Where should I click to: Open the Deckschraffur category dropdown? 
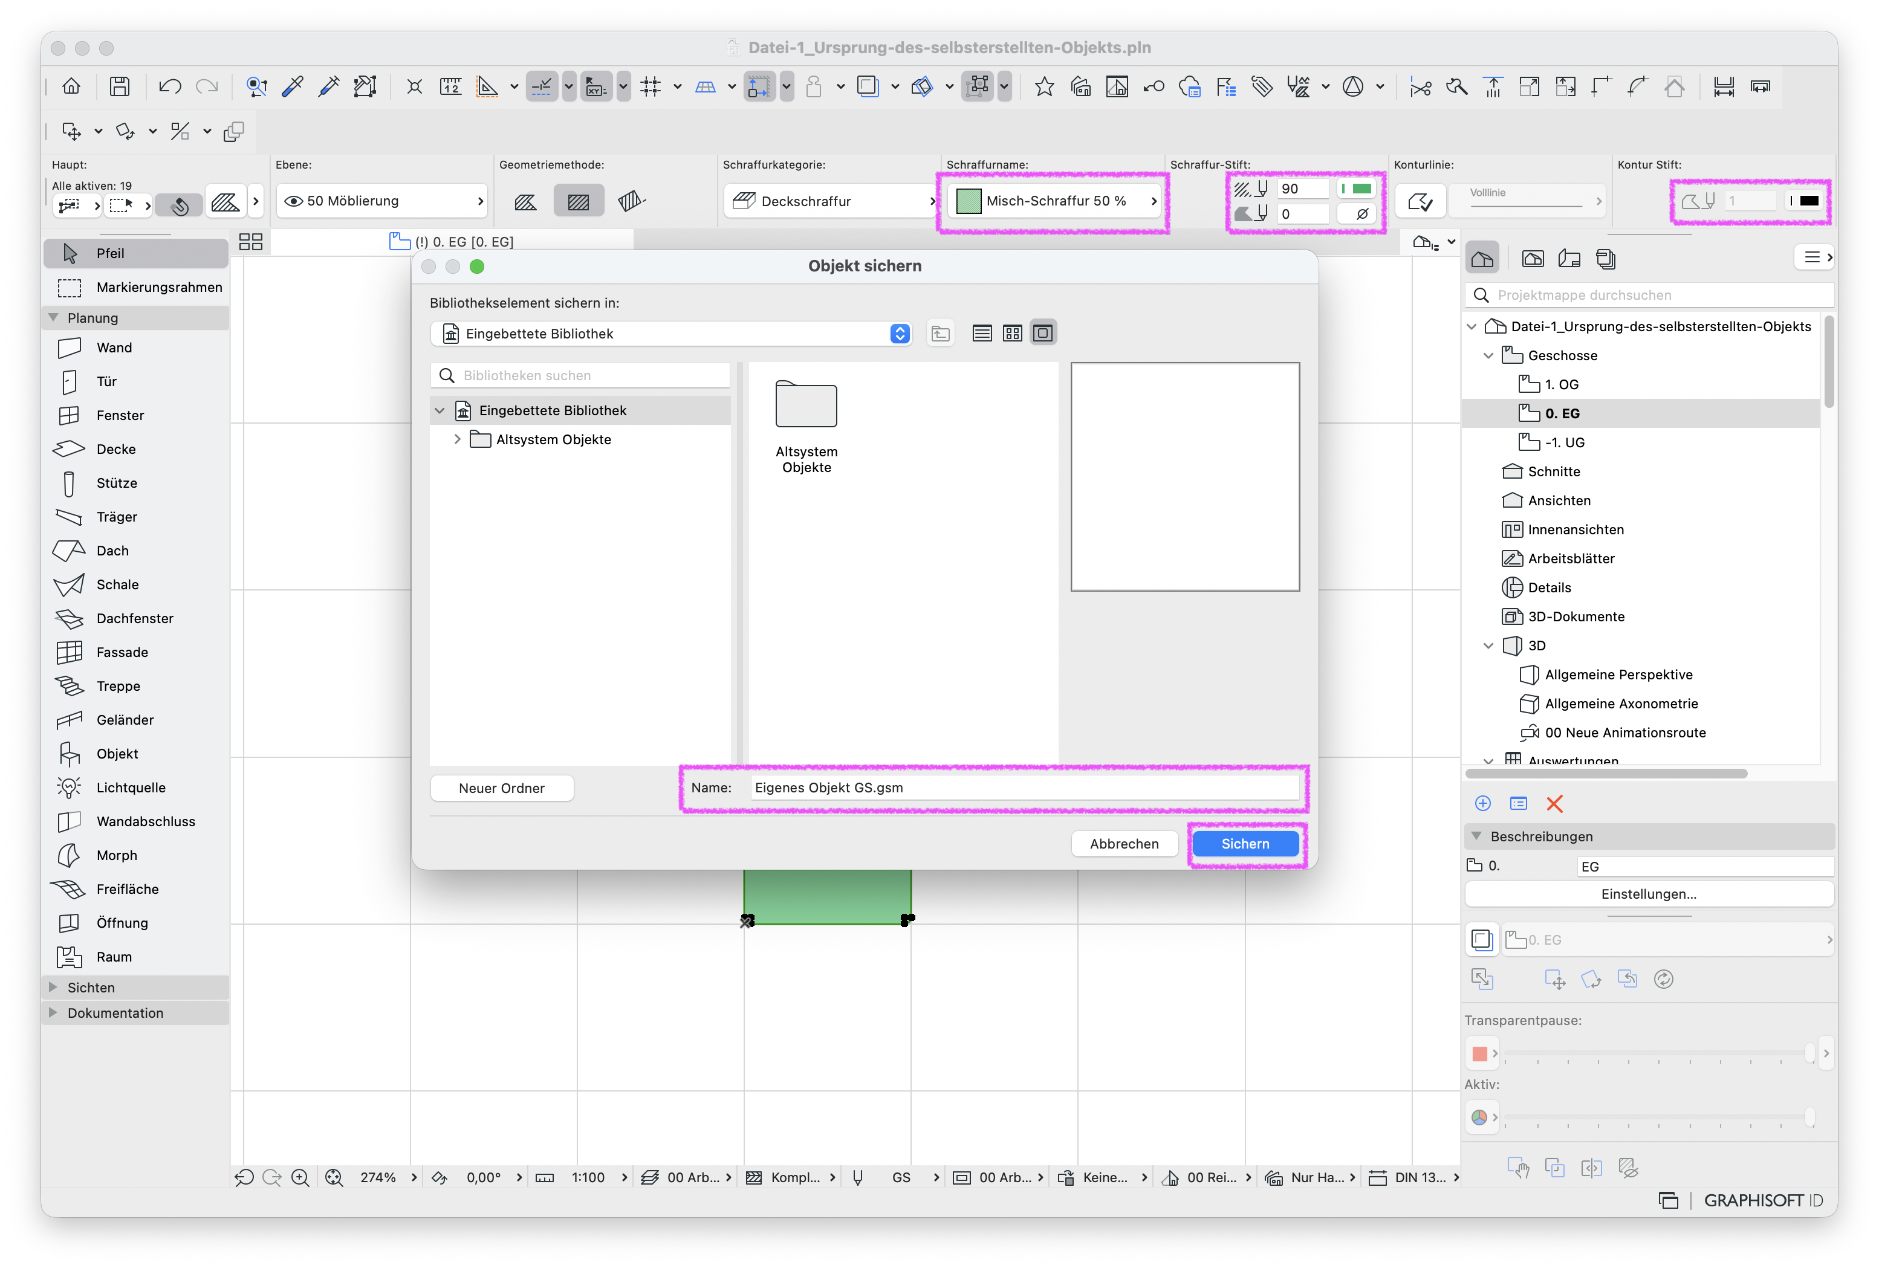coord(830,201)
